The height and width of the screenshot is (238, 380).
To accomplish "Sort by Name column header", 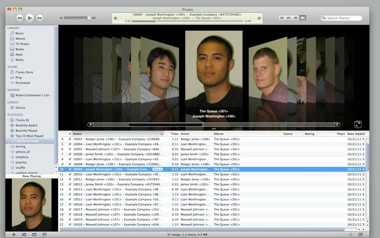I will (118, 134).
